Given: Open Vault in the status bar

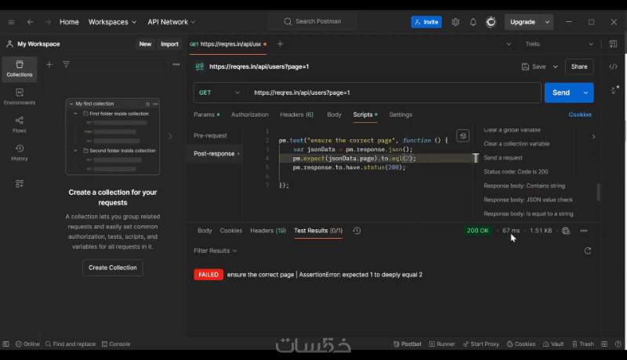Looking at the screenshot, I should pos(553,344).
